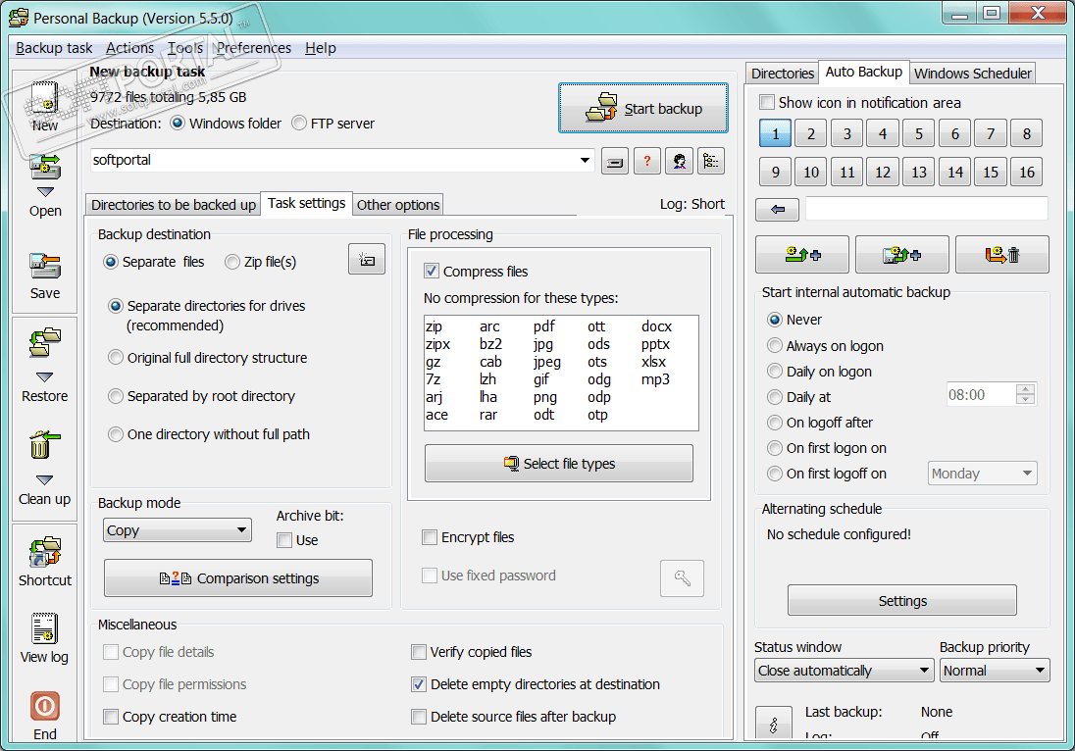Click the Start backup button
The height and width of the screenshot is (751, 1075).
point(643,108)
